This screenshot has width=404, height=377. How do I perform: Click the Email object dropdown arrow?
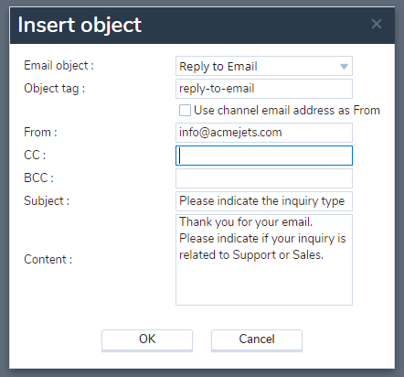[344, 66]
